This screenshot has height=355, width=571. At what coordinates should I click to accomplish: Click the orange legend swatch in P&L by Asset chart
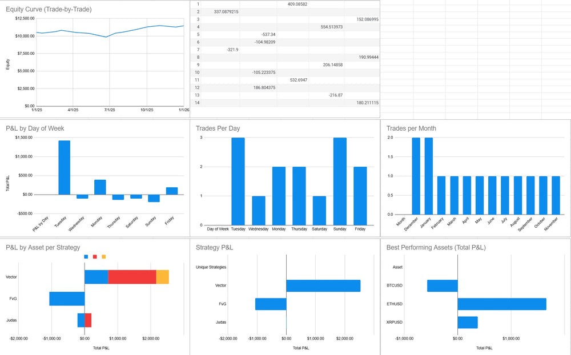[103, 256]
